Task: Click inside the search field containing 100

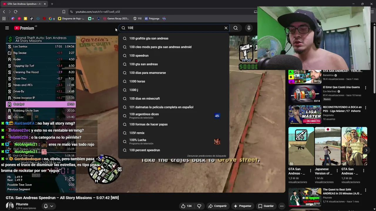Action: [x=173, y=28]
